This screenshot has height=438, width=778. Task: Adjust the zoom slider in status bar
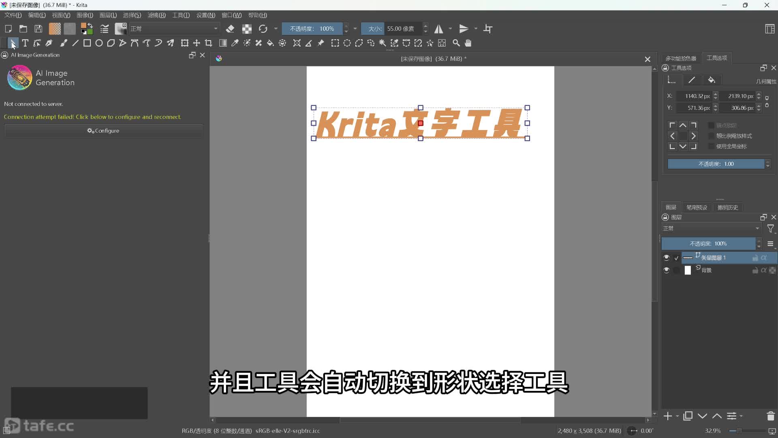point(746,431)
